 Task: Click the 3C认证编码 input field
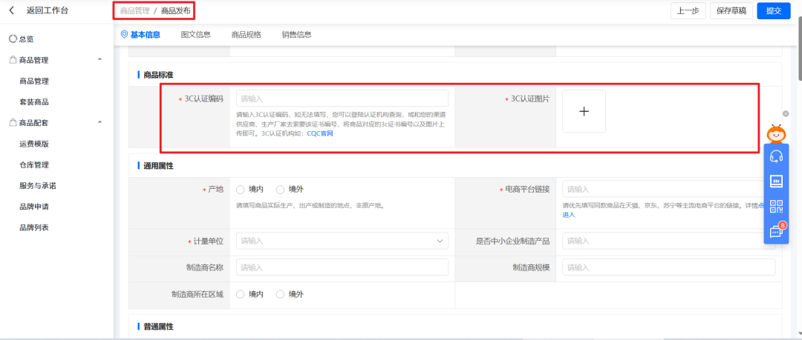342,99
